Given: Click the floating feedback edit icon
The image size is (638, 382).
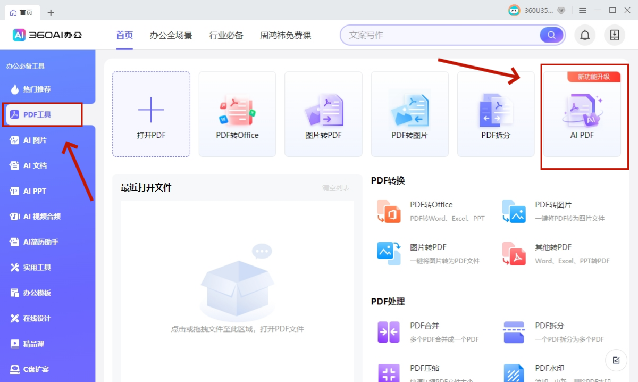Looking at the screenshot, I should point(616,360).
